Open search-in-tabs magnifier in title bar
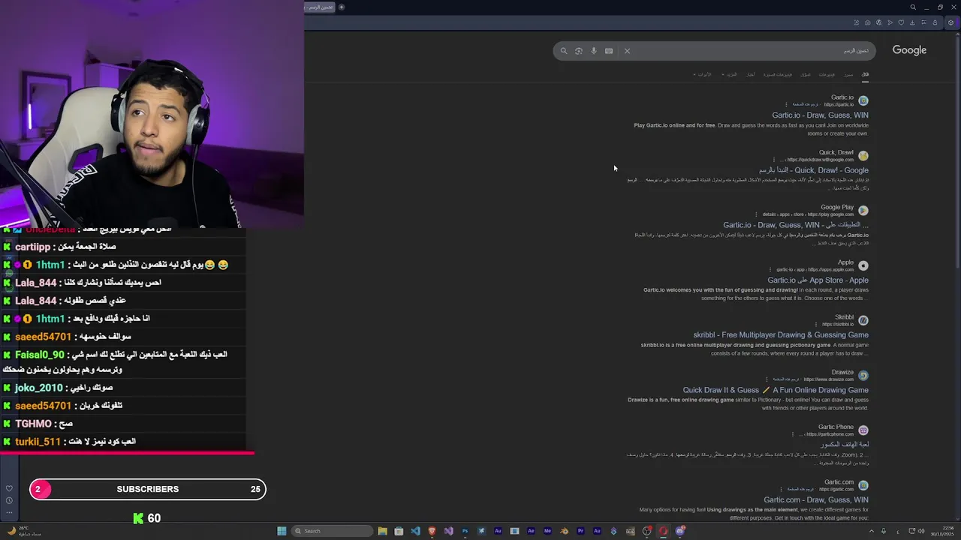The width and height of the screenshot is (961, 540). pos(913,7)
